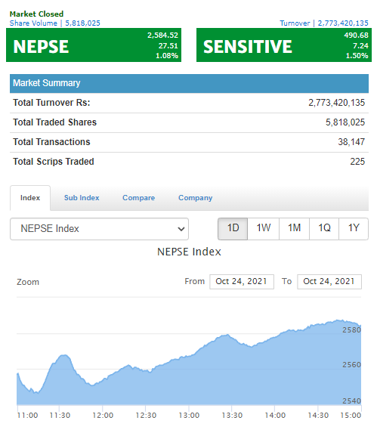The width and height of the screenshot is (377, 436).
Task: Click the 225 scrips traded value
Action: (x=357, y=162)
